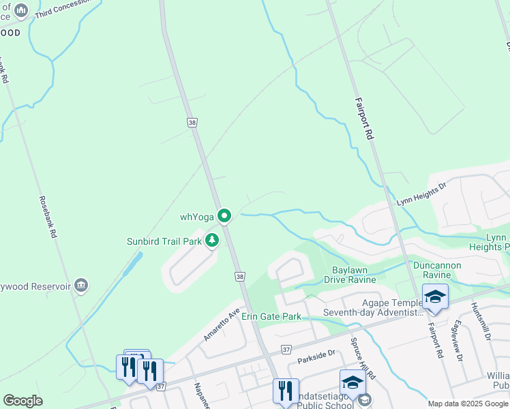Select the Erin Gate Park label

(271, 316)
